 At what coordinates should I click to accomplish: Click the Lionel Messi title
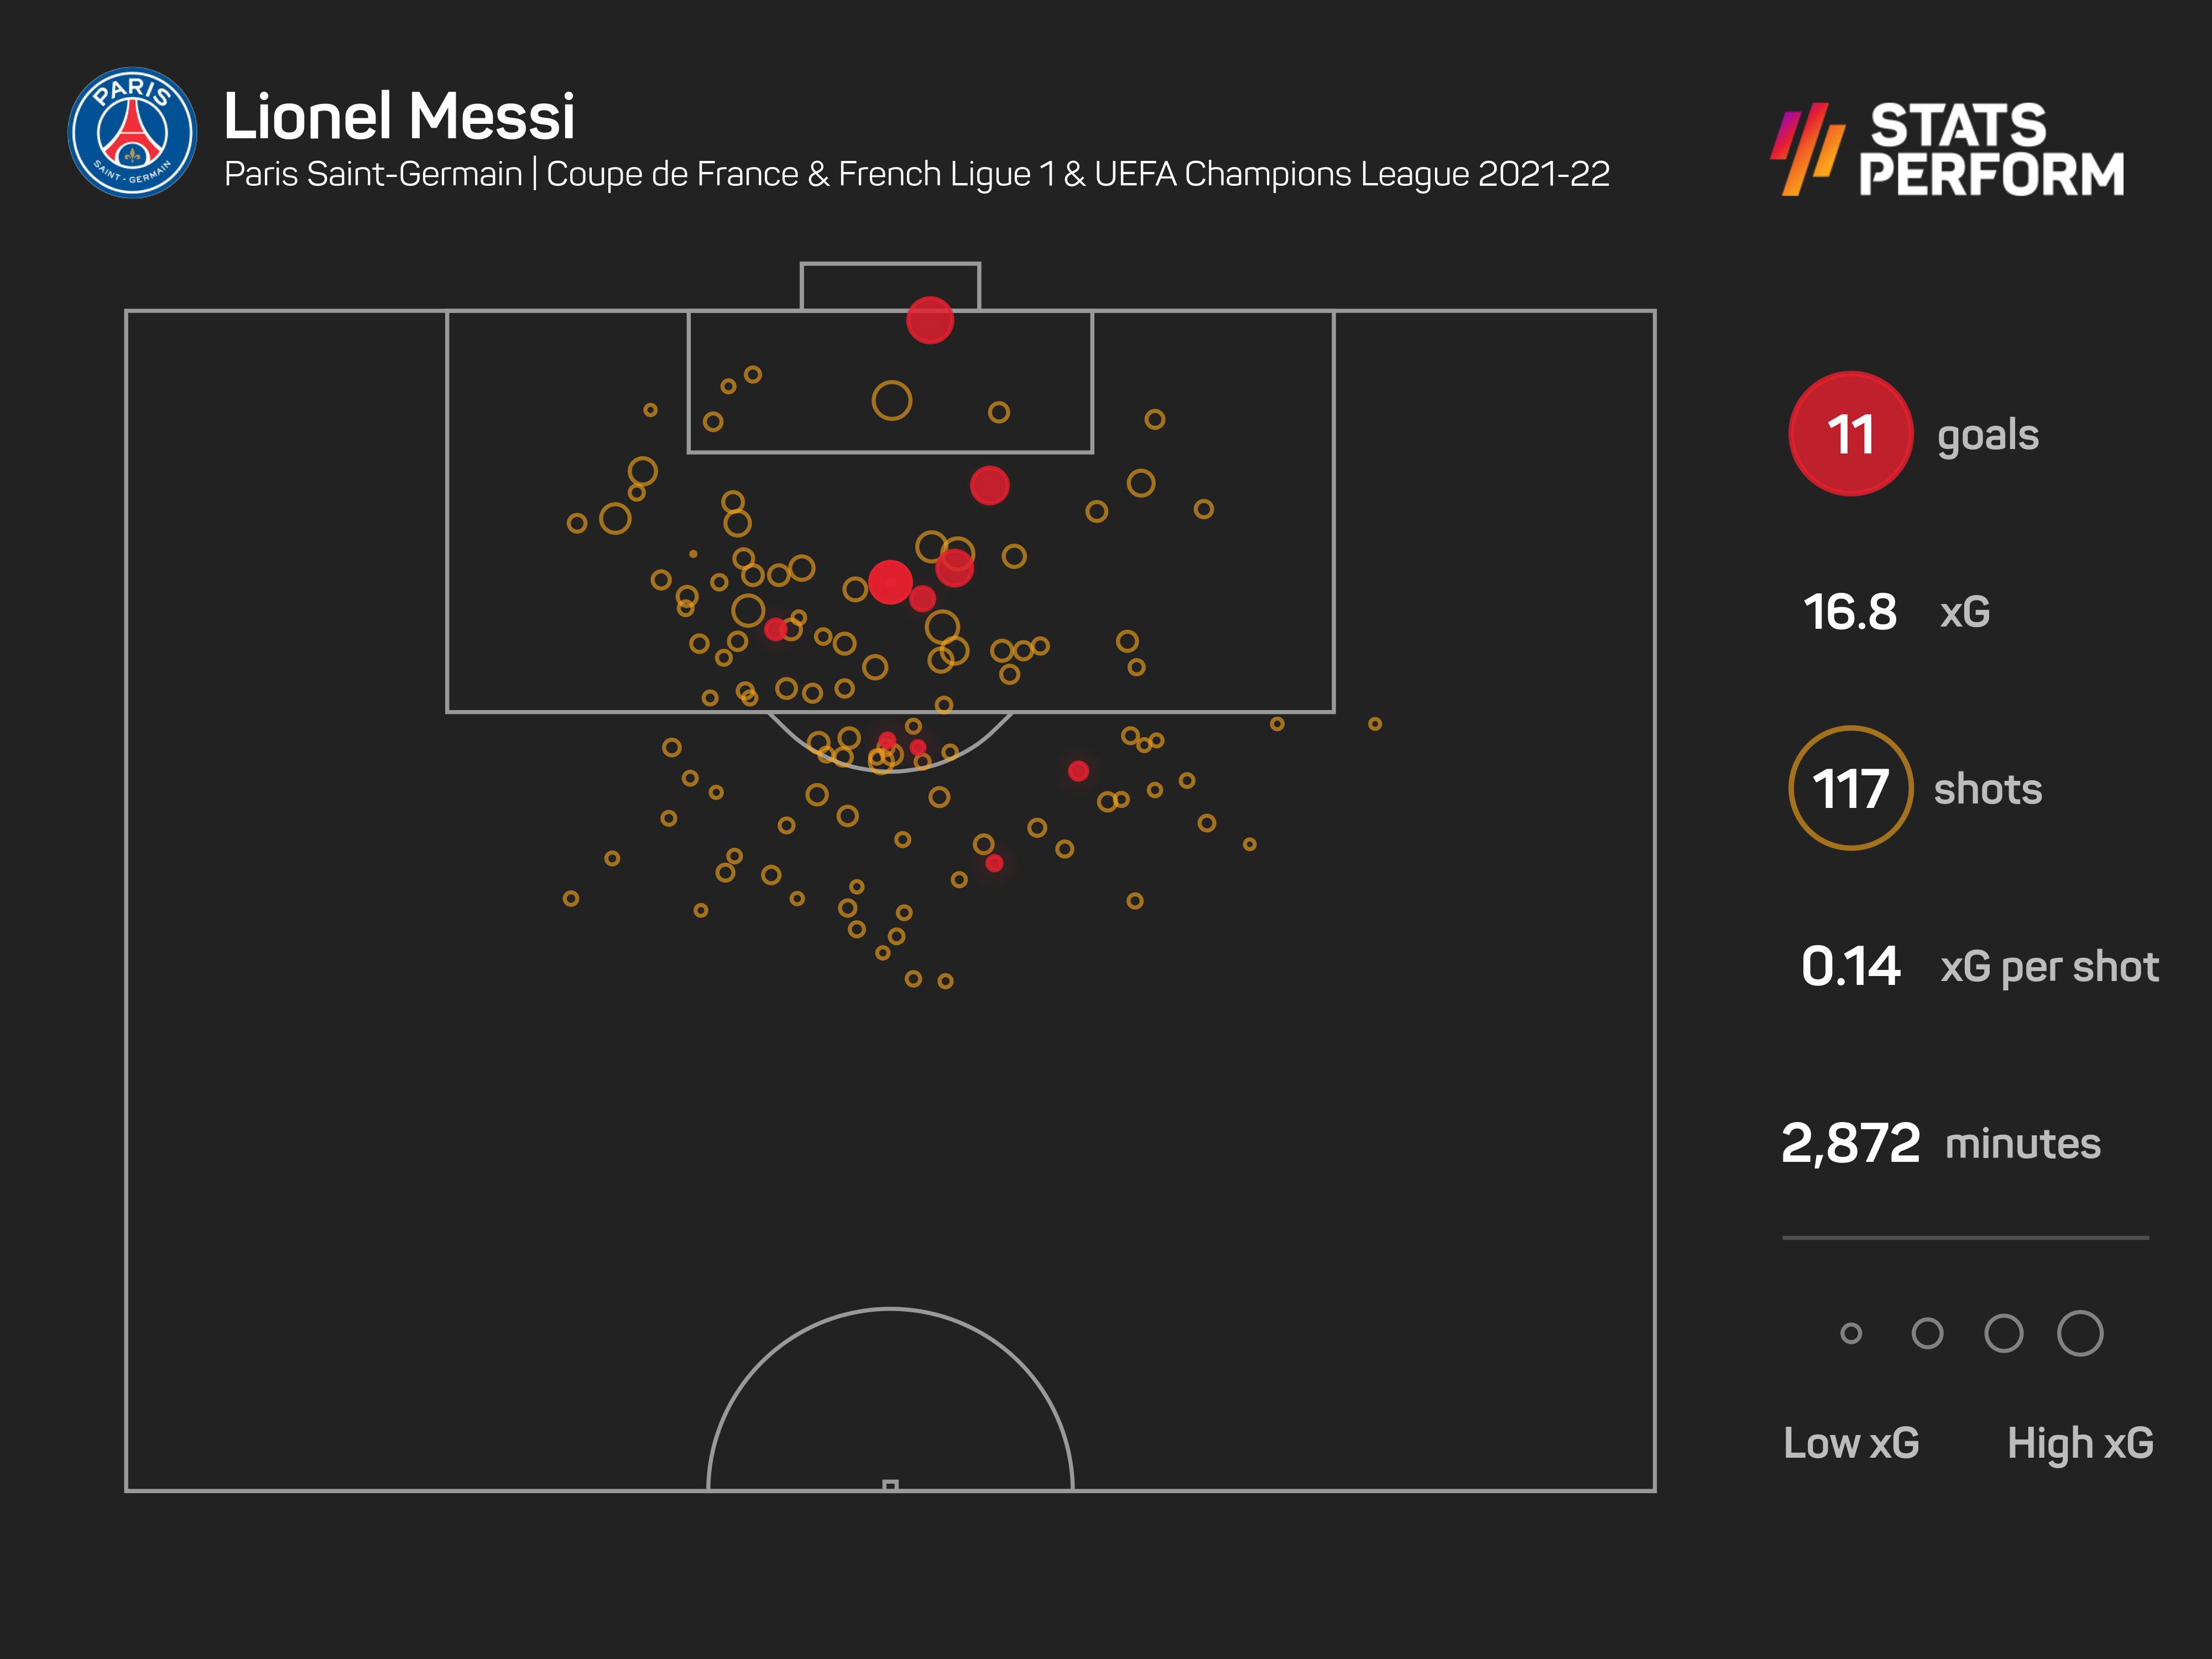pos(399,116)
